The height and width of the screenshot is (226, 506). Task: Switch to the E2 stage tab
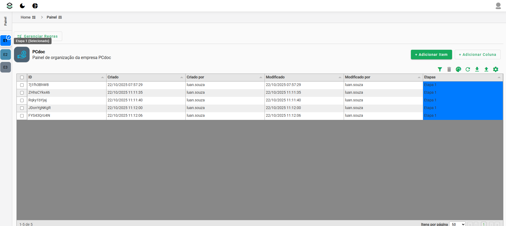click(6, 55)
